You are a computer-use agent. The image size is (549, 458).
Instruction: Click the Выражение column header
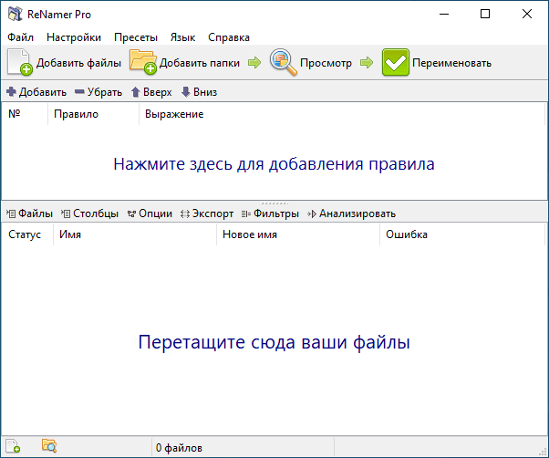tap(342, 114)
